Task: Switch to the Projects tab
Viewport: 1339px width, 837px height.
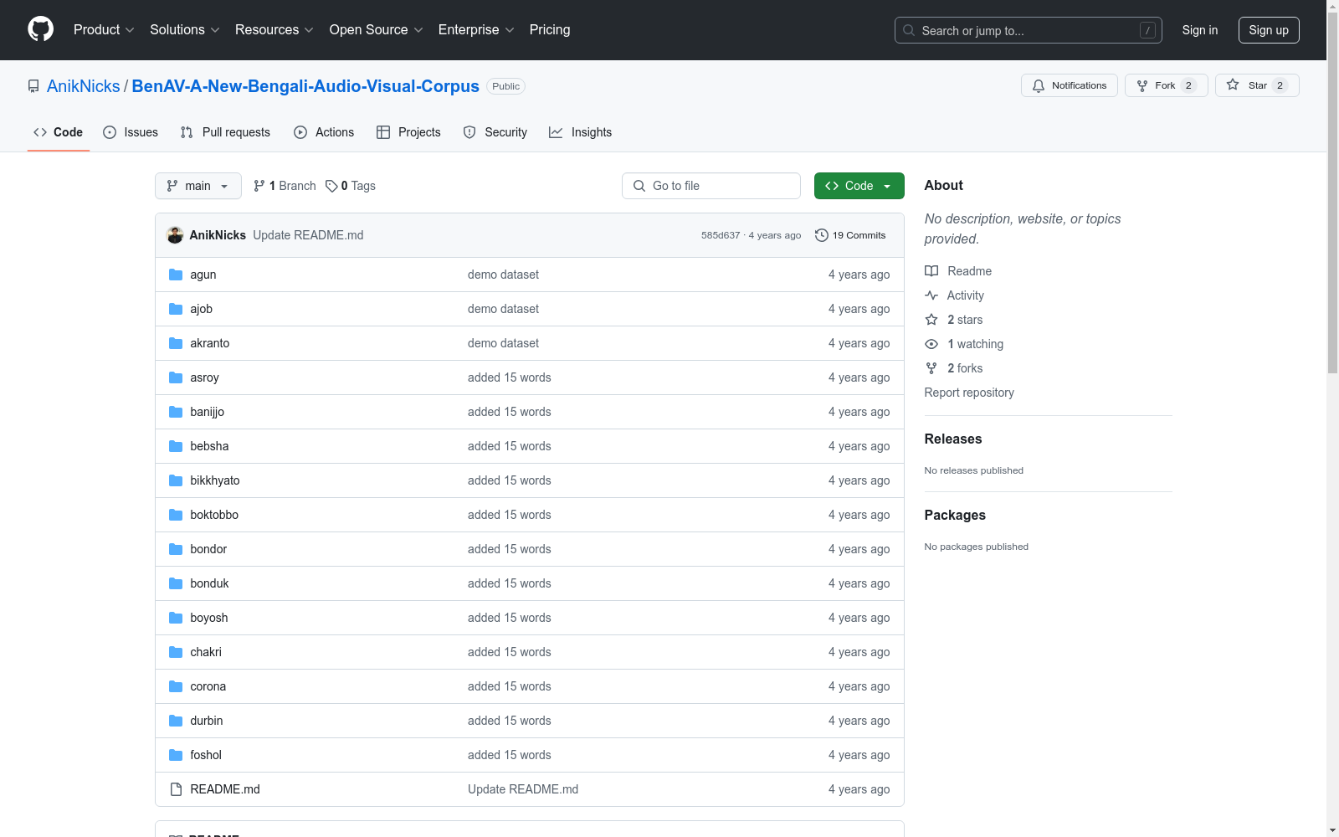Action: pyautogui.click(x=408, y=132)
